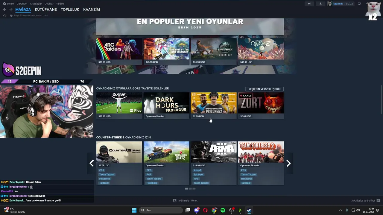Open Spotify from the taskbar
Screen dimensions: 383x215
(x=223, y=210)
